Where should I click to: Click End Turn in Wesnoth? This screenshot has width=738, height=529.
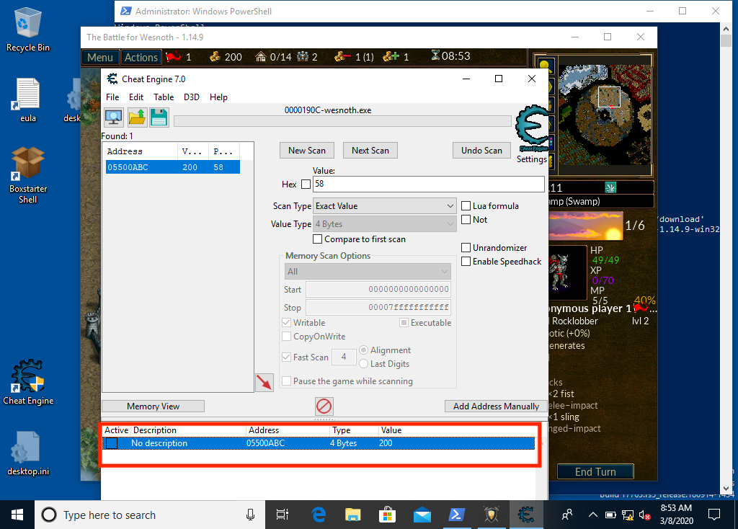click(595, 471)
